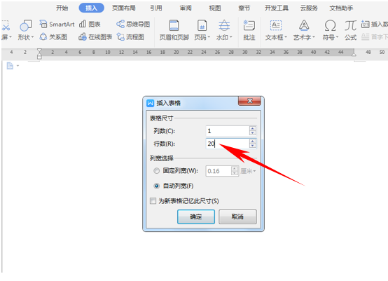
Task: Switch to the 引用 tab
Action: 156,8
